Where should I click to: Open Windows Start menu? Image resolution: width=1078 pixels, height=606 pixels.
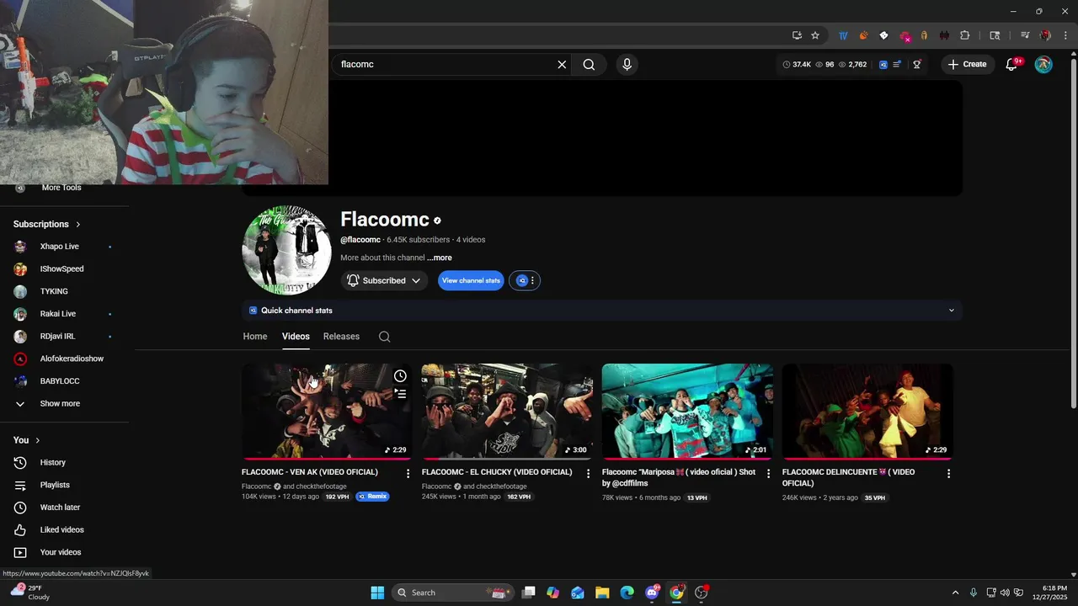point(377,593)
